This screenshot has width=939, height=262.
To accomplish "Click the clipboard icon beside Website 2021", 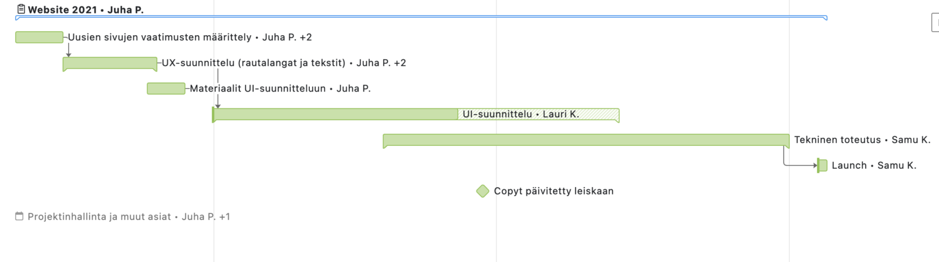I will click(21, 9).
